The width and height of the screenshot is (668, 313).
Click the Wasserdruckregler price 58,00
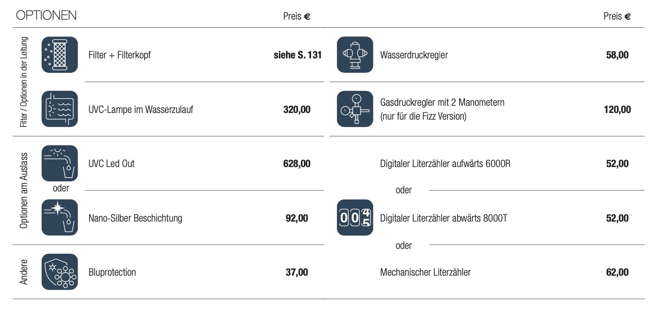pos(617,55)
